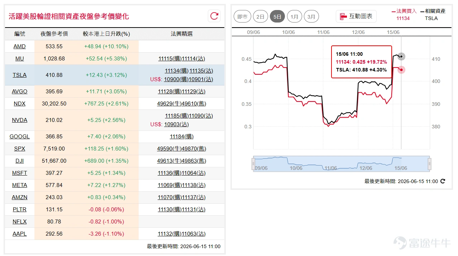Open AMZN put warrant 11137(沽)
The height and width of the screenshot is (256, 458).
pos(194,197)
